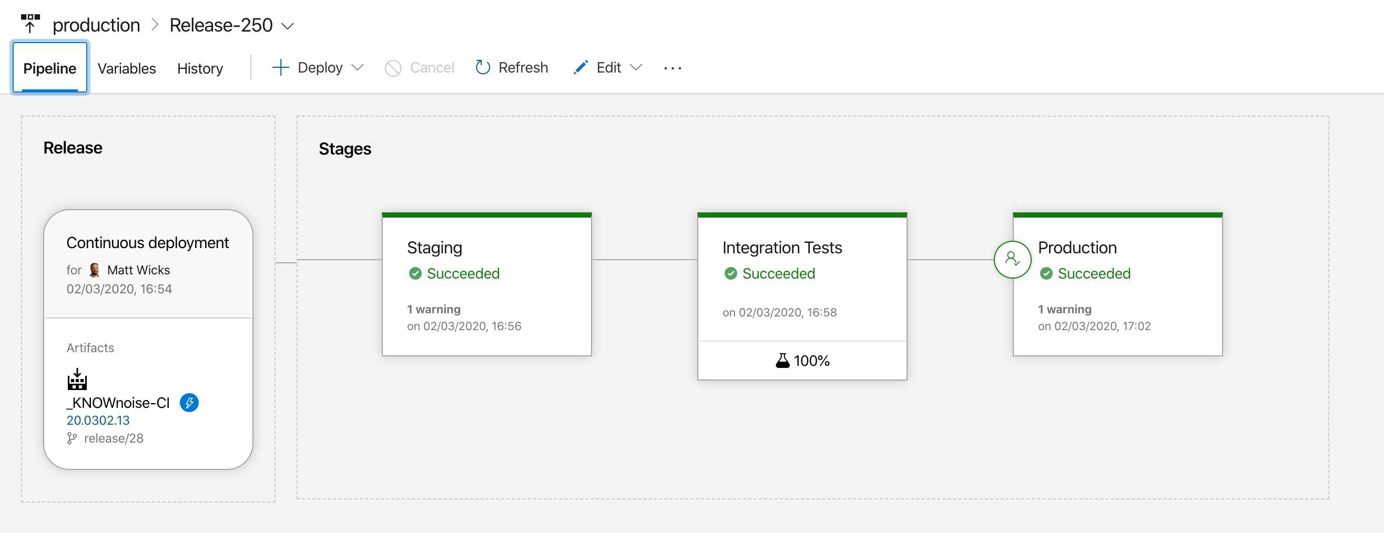Click the continuous deployment trigger lightning icon
Screen dimensions: 1384x533
(x=189, y=403)
